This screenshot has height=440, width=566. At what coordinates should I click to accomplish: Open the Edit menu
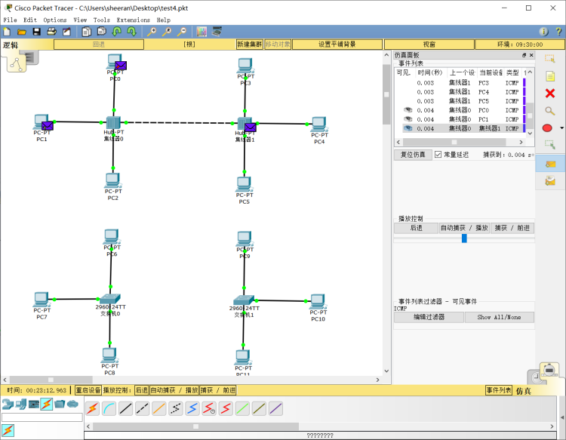click(30, 20)
